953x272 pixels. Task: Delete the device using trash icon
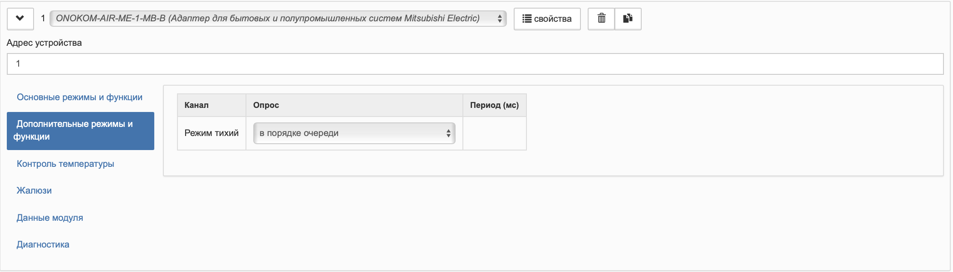coord(601,19)
